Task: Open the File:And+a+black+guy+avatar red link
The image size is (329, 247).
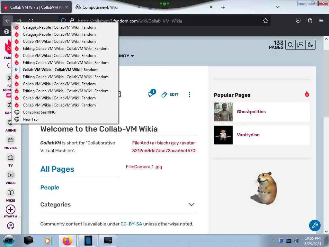Action: tap(164, 147)
